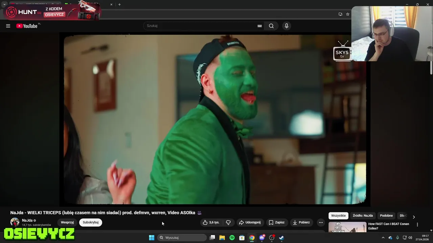Start voice search with microphone icon
433x243 pixels.
pyautogui.click(x=287, y=26)
